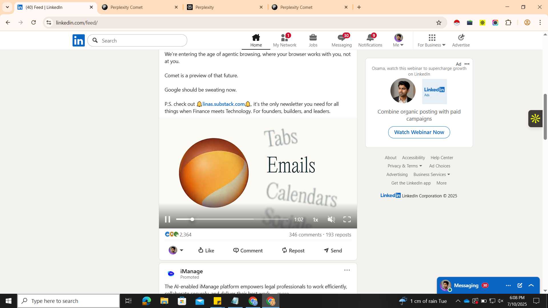Open the Advertise link in the header

pos(461,40)
